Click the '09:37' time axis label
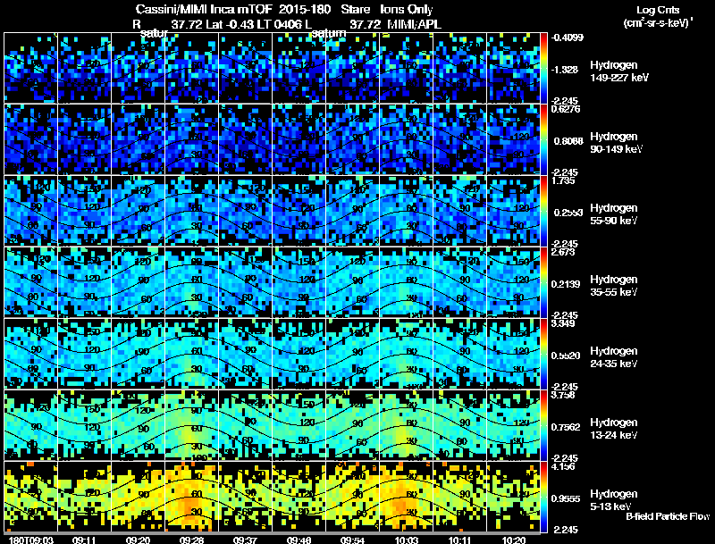The image size is (715, 544). tap(245, 540)
